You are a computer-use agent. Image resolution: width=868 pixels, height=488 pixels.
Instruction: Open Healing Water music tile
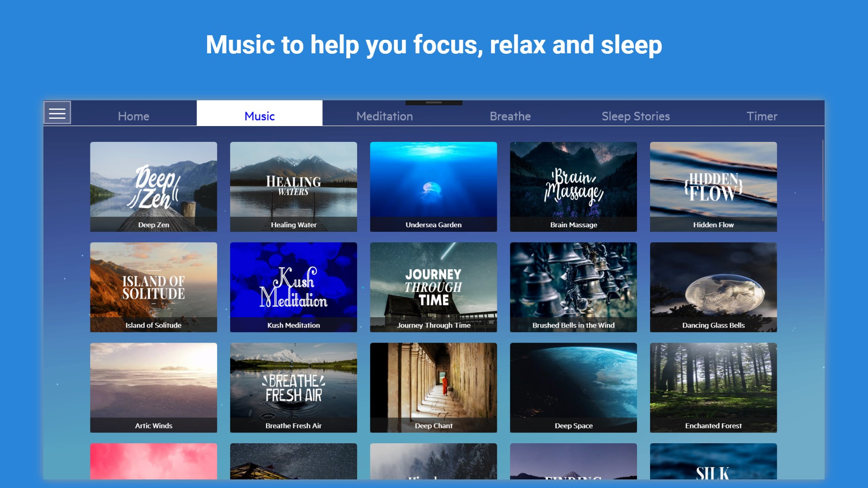pyautogui.click(x=293, y=187)
